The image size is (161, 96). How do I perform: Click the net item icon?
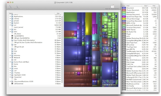pos(12,60)
